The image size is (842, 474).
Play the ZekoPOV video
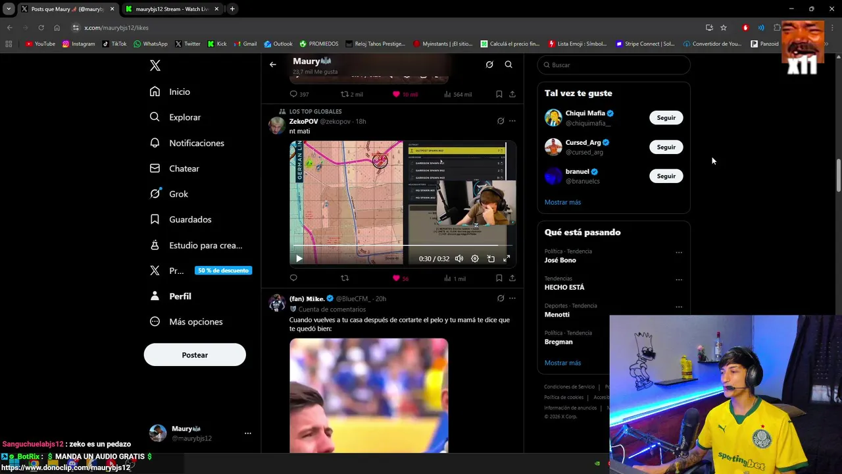(x=299, y=259)
